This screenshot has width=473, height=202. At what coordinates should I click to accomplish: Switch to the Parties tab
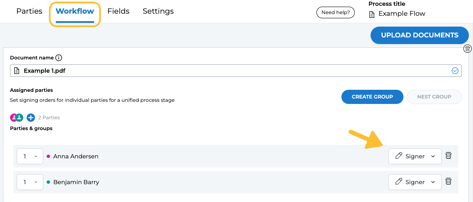point(29,11)
